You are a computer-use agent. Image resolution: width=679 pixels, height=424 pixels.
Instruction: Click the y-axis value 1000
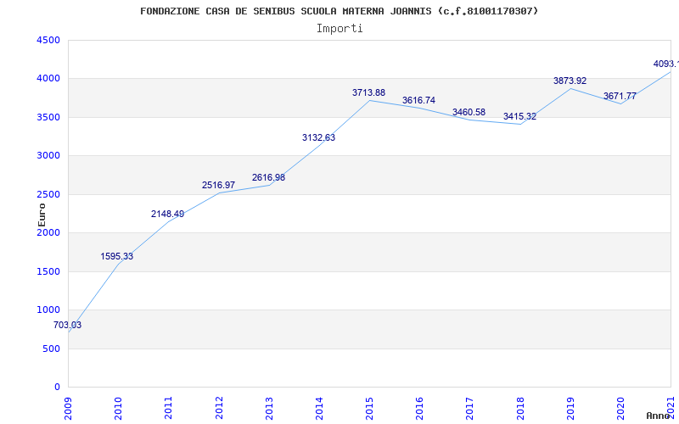(48, 310)
